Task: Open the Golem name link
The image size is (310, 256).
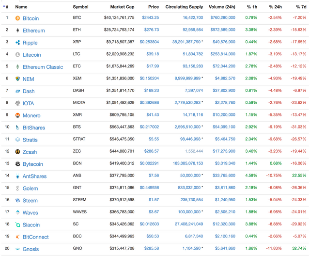Action: pyautogui.click(x=30, y=189)
